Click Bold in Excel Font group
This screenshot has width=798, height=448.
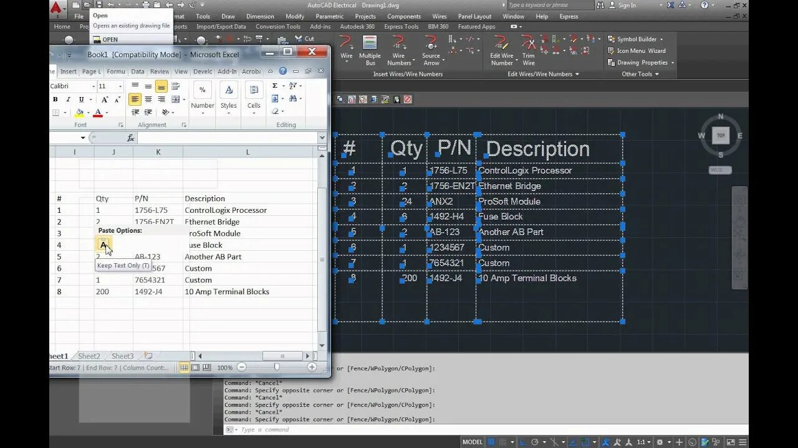coord(55,100)
